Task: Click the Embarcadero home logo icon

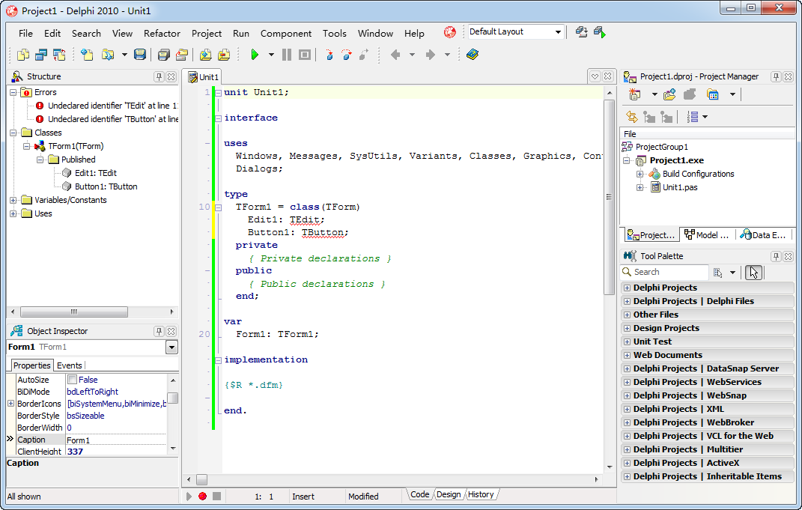Action: click(449, 32)
